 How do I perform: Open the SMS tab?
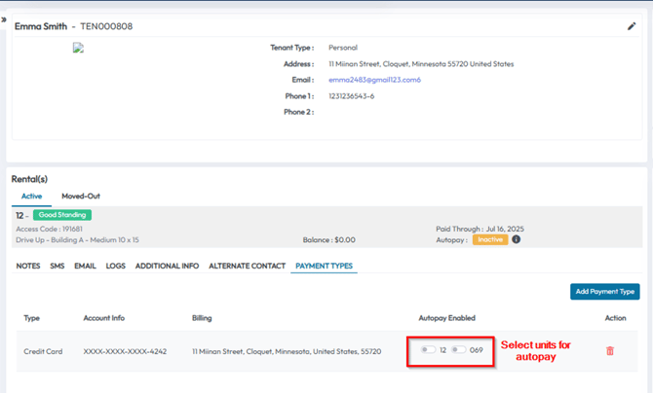(x=57, y=266)
